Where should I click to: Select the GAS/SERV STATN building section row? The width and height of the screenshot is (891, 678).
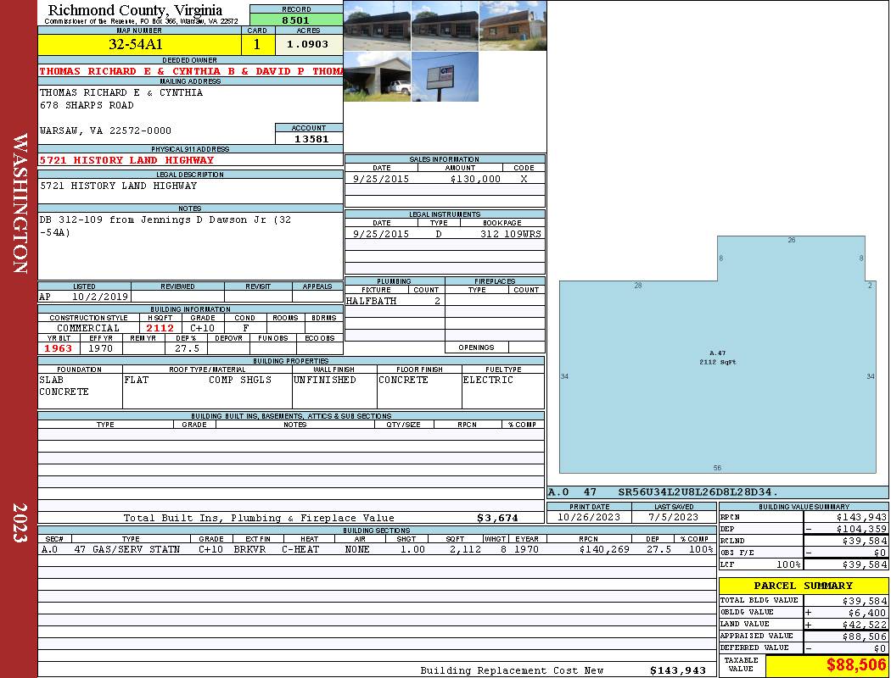(377, 549)
